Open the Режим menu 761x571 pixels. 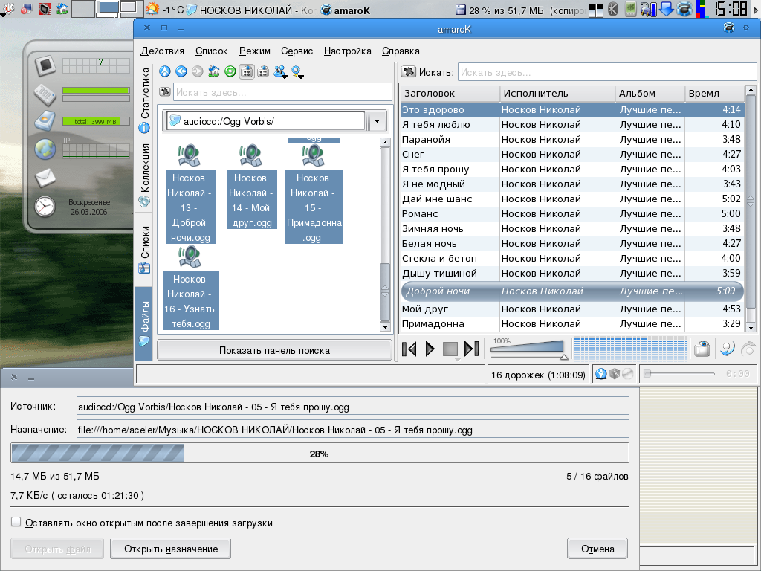point(255,51)
